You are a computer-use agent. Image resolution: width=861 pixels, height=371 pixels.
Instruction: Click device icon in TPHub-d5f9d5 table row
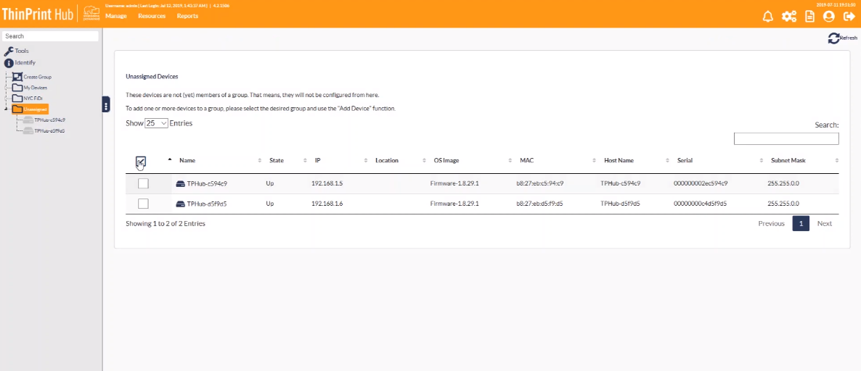tap(180, 204)
